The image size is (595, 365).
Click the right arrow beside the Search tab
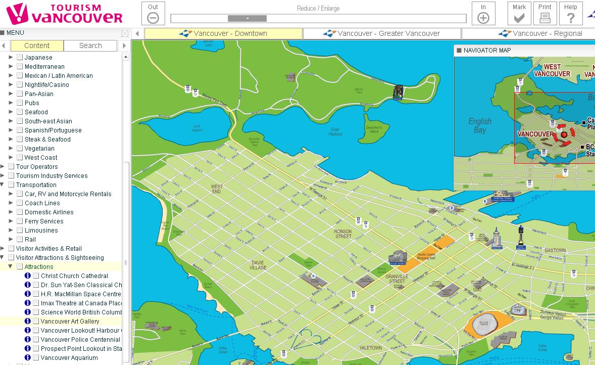(124, 45)
